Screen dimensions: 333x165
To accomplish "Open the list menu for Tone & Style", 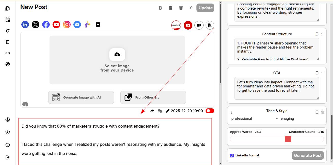I will point(322,112).
